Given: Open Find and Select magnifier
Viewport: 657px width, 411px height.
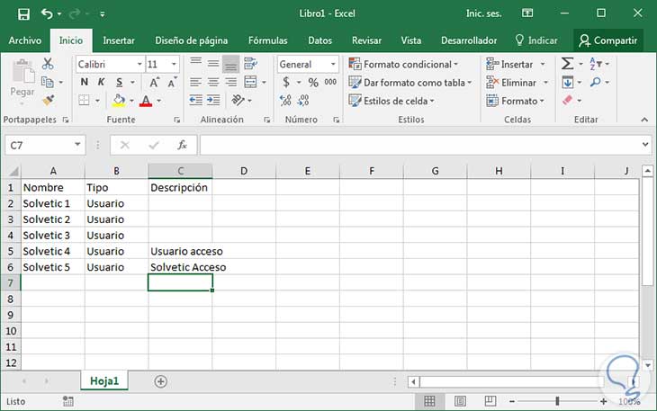Looking at the screenshot, I should (x=595, y=82).
